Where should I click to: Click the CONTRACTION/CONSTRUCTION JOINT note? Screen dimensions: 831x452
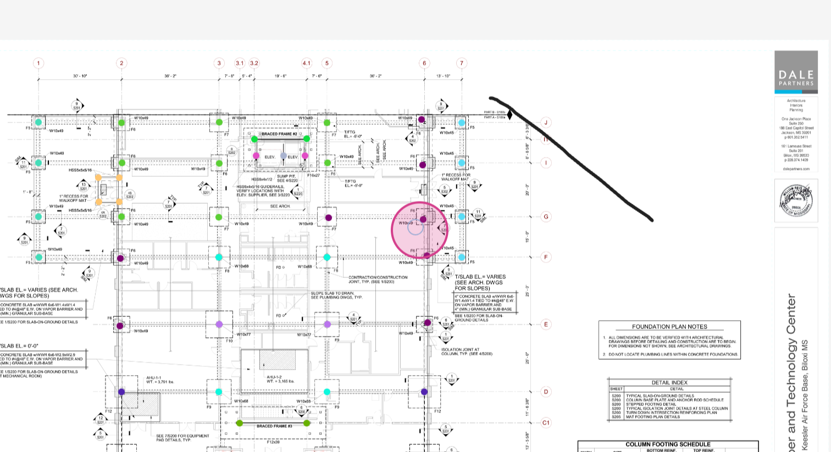[378, 280]
